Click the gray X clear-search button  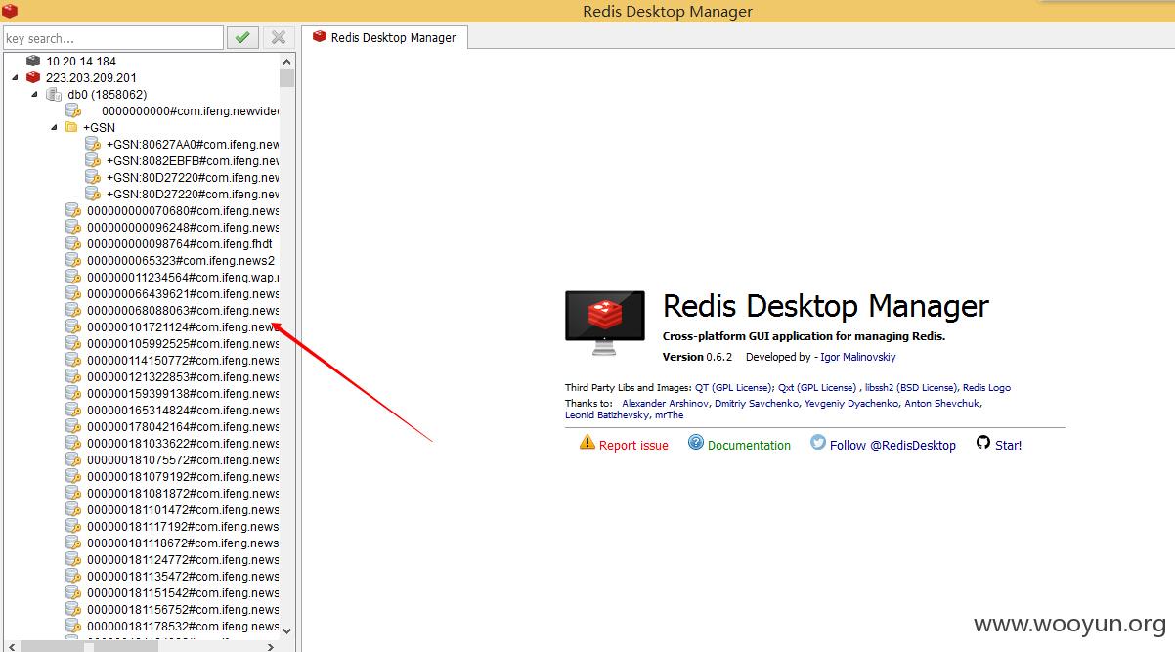[x=279, y=38]
